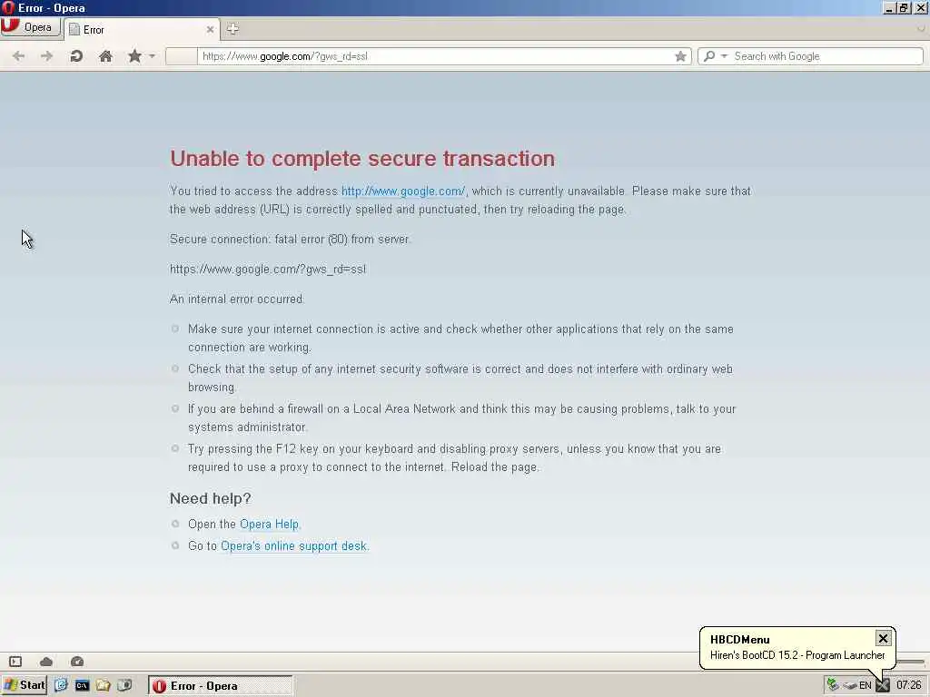Image resolution: width=930 pixels, height=697 pixels.
Task: Go to the home page
Action: click(105, 56)
